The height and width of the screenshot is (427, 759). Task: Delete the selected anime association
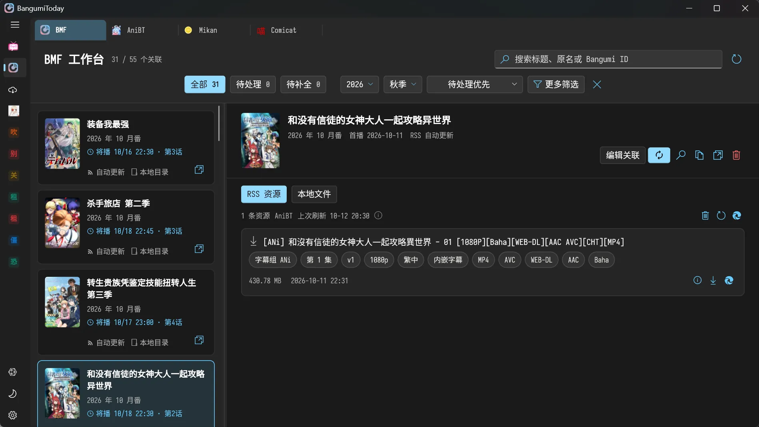point(736,155)
